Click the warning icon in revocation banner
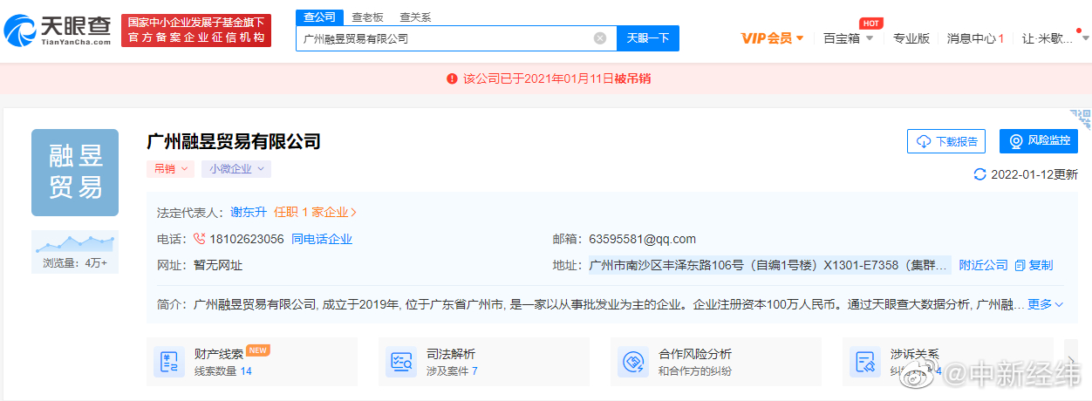Screen dimensions: 1092x401 452,78
